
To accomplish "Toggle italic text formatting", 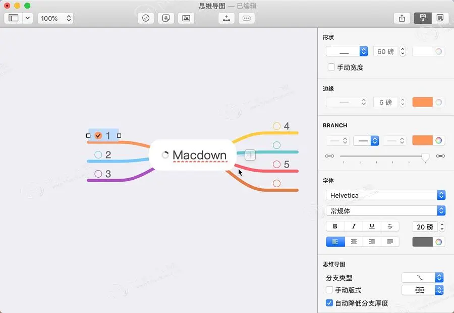I will click(x=354, y=226).
